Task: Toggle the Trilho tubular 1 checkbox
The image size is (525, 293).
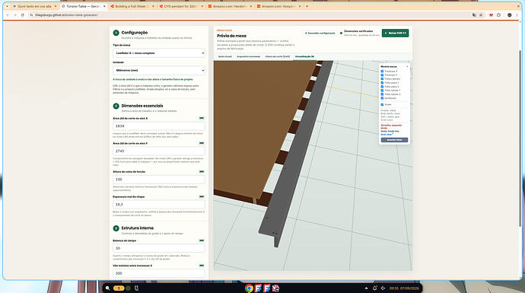Action: 382,91
